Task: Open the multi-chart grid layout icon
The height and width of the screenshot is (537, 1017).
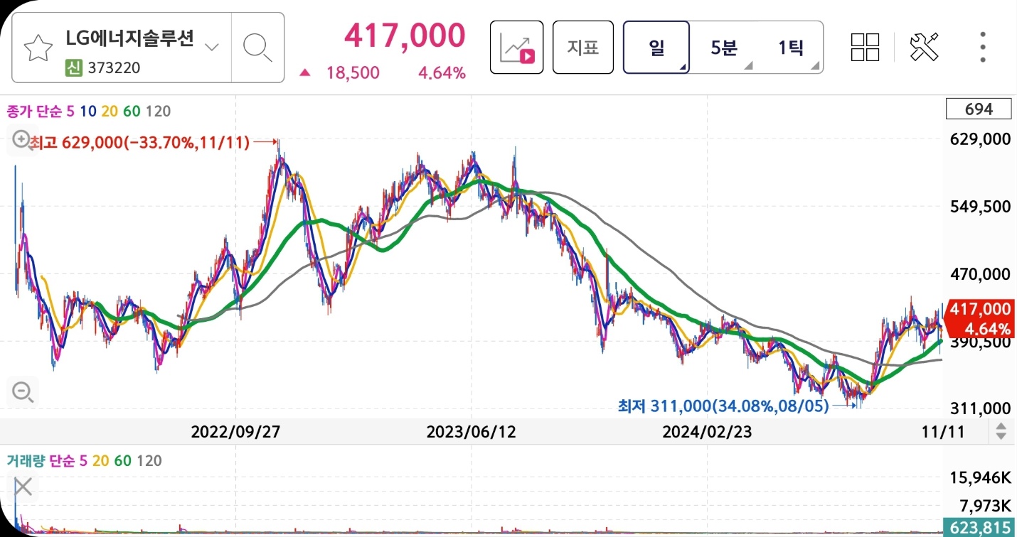Action: coord(866,47)
